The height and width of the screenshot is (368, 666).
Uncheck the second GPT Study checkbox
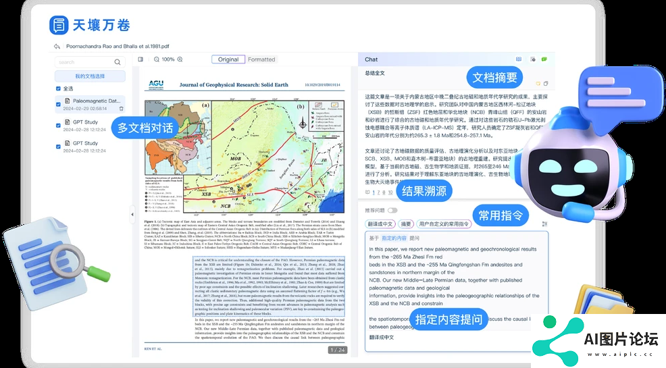tap(58, 147)
